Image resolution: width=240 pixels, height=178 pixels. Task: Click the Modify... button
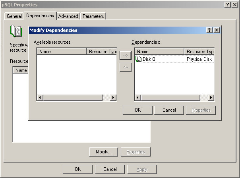[104, 152]
